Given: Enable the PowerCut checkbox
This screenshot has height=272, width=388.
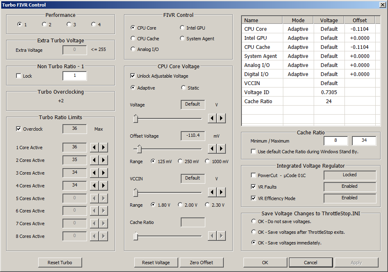Looking at the screenshot, I should (x=254, y=175).
